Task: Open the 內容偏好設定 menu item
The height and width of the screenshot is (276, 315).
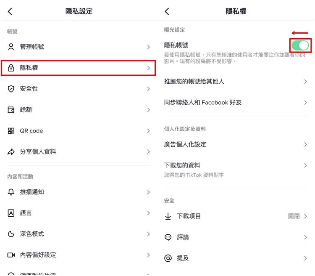Action: point(38,255)
